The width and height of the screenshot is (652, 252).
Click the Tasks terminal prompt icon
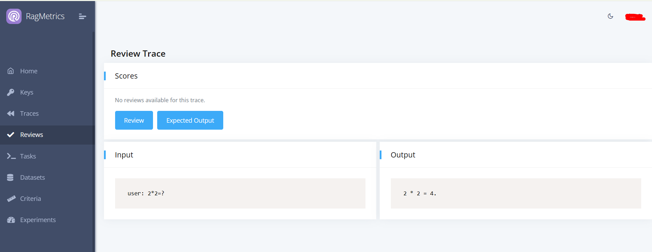11,156
